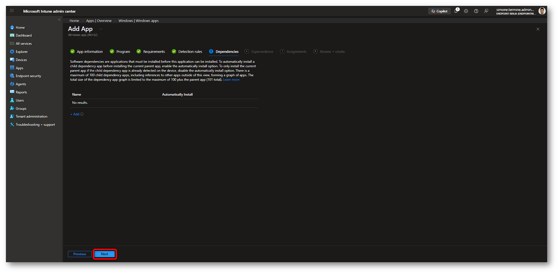Show the info tooltip next to Add
This screenshot has width=559, height=274.
82,114
